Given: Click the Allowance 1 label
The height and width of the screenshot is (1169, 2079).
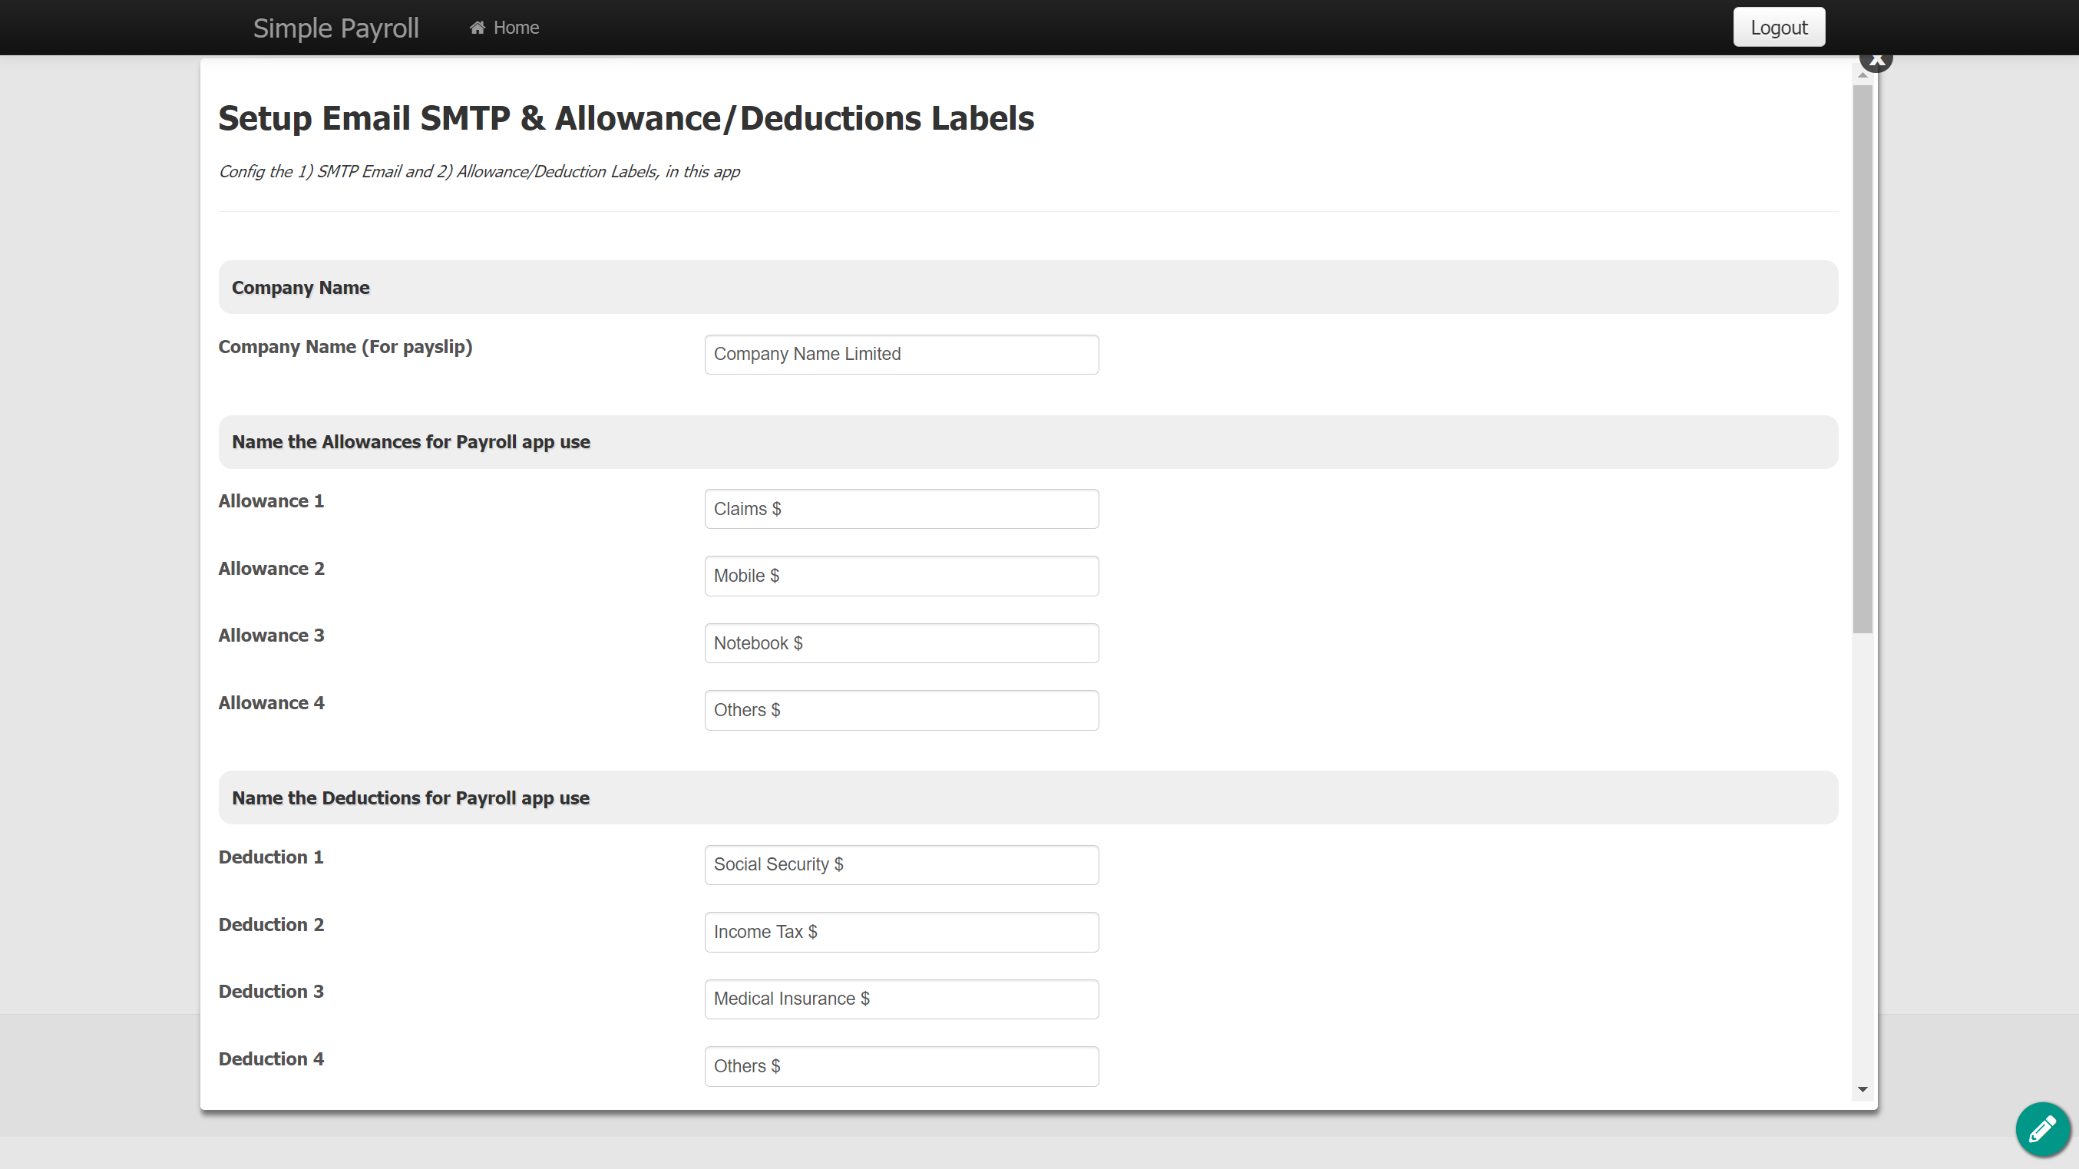Looking at the screenshot, I should click(271, 501).
